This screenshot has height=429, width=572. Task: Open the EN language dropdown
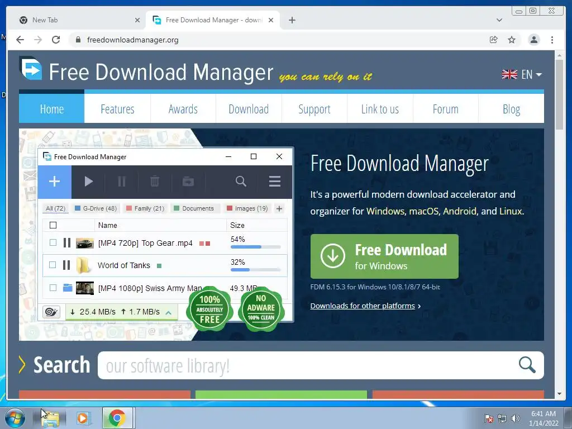(522, 74)
